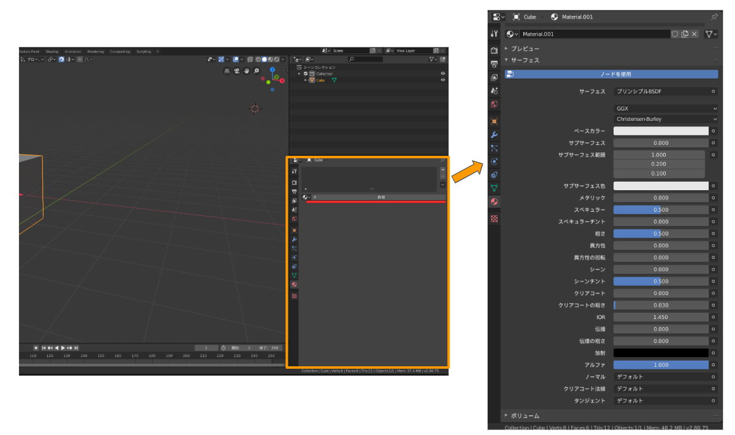Open the Christensen-Burley subsurface dropdown
This screenshot has height=435, width=735.
[666, 118]
